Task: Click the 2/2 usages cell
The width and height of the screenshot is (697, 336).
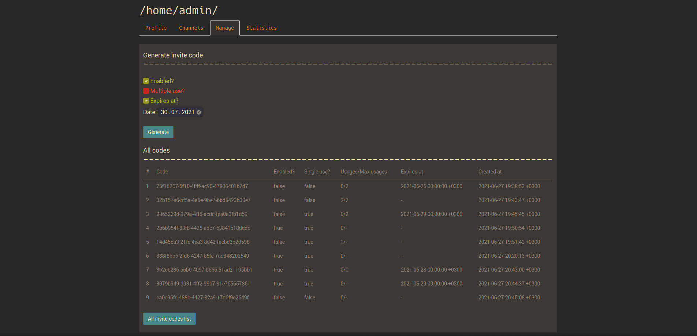Action: (344, 200)
